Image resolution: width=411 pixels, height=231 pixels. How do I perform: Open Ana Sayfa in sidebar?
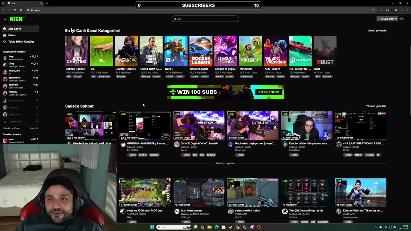[20, 29]
